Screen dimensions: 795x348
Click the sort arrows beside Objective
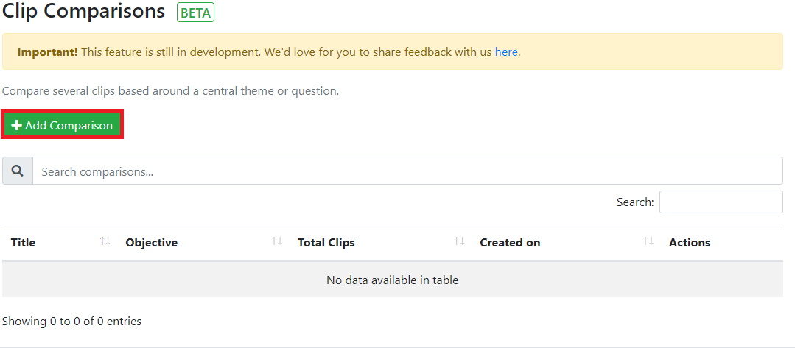coord(277,241)
